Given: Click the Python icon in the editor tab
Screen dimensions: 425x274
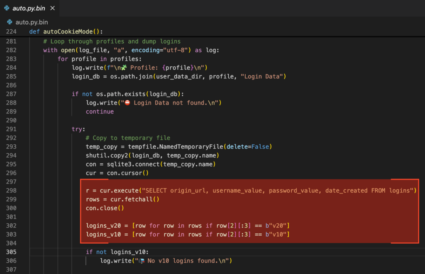Looking at the screenshot, I should pos(8,8).
